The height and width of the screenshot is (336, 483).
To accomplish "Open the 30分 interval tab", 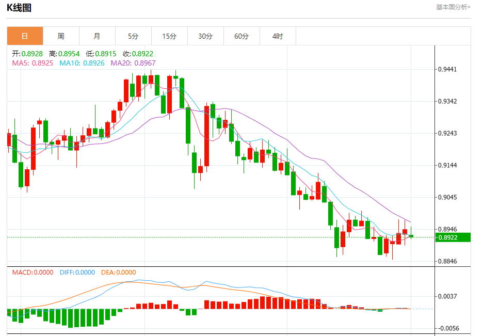I will 205,36.
